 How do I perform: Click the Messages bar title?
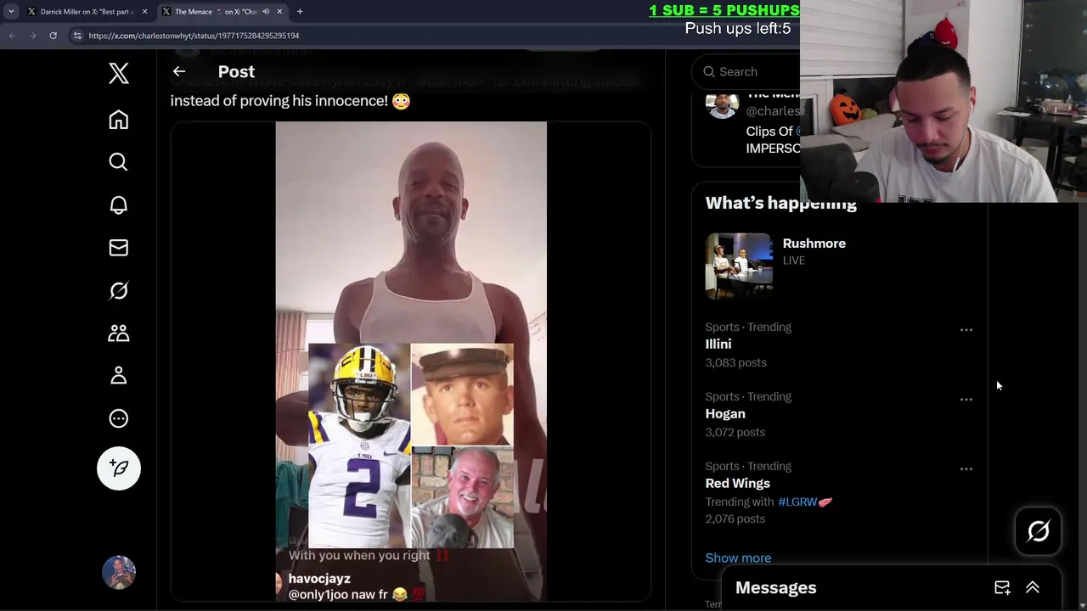pyautogui.click(x=776, y=587)
